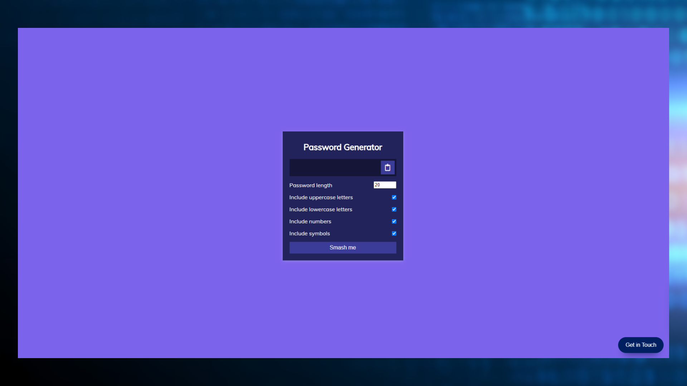
Task: Generate a password via Smash me
Action: coord(342,248)
